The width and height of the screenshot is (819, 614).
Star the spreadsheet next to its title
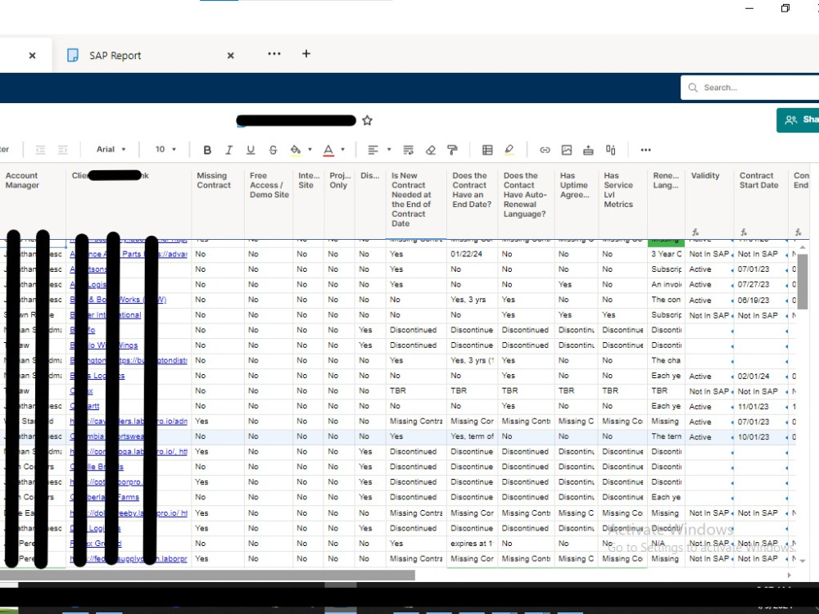point(367,120)
